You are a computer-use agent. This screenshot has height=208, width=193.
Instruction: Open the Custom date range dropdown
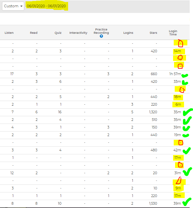13,6
